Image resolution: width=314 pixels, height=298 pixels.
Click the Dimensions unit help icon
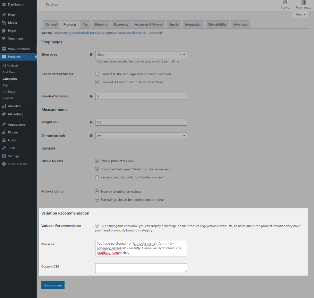[x=91, y=136]
